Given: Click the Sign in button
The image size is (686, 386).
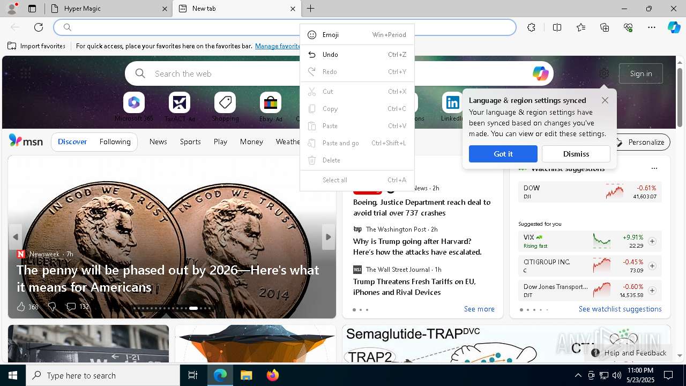Looking at the screenshot, I should coord(641,73).
